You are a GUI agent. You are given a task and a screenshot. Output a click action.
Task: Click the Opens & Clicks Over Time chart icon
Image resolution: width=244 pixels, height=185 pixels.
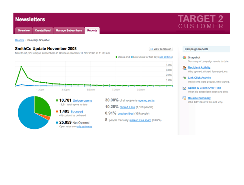point(184,88)
